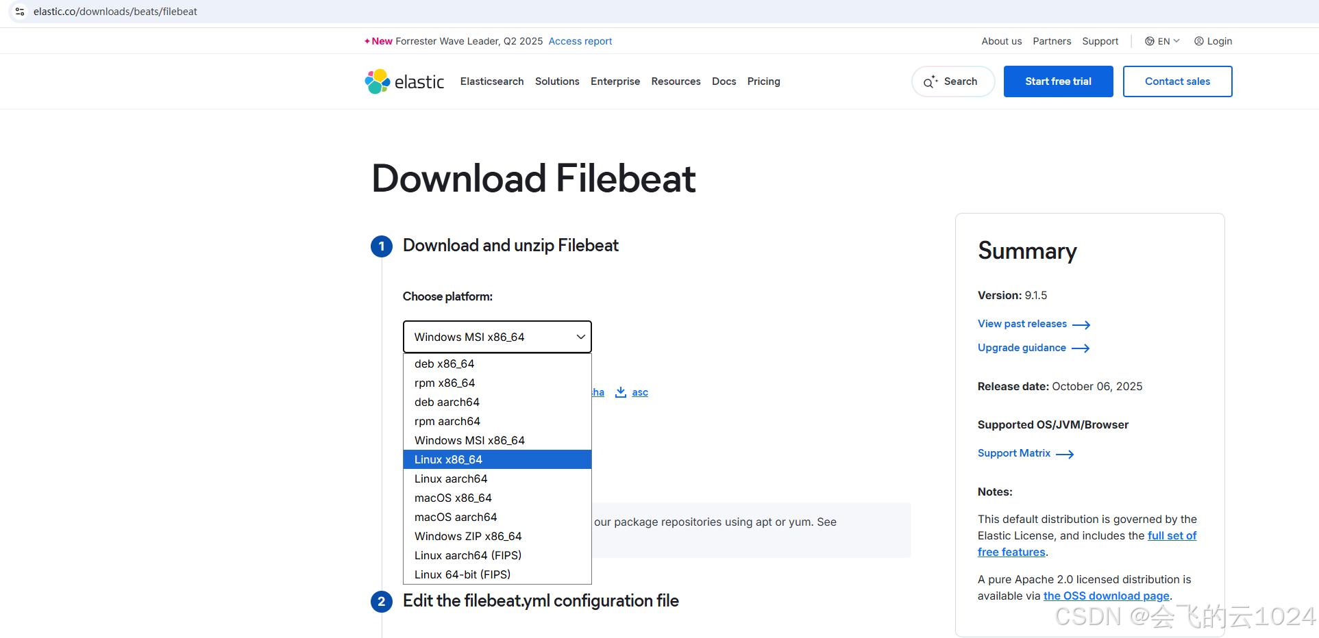The width and height of the screenshot is (1319, 638).
Task: Open the Access report link
Action: click(x=580, y=41)
